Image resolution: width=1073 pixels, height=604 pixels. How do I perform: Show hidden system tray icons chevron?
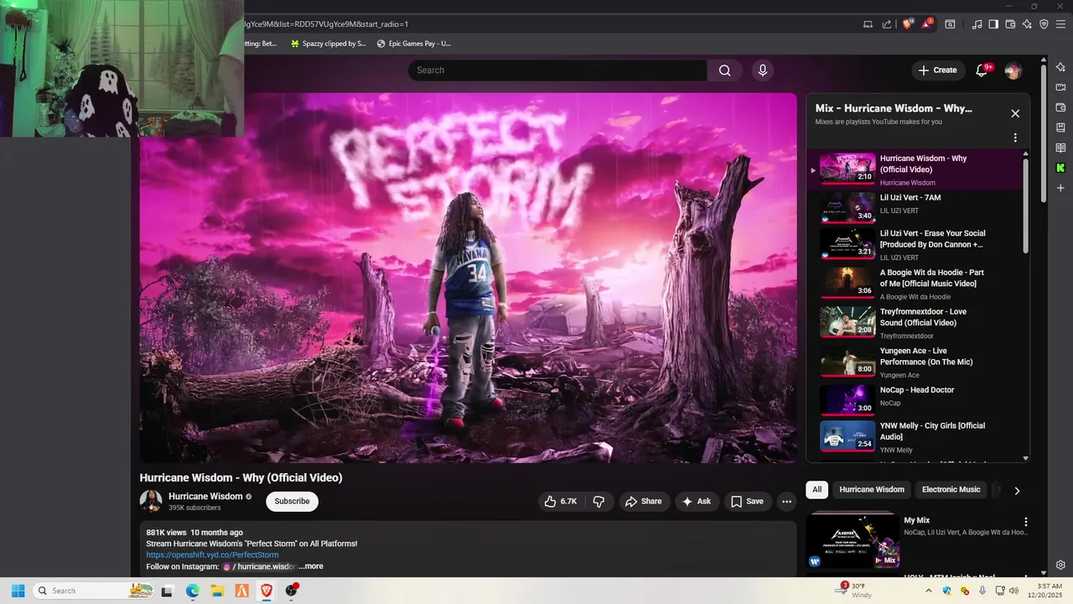click(928, 591)
